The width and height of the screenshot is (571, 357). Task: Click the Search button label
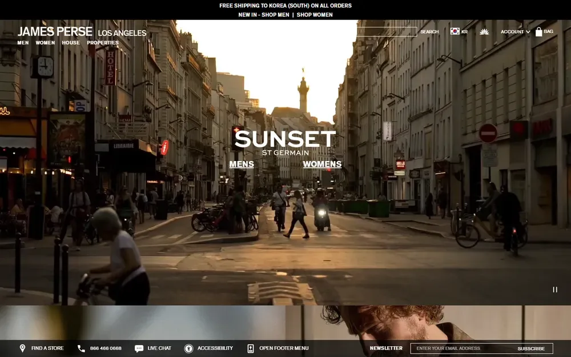click(429, 31)
